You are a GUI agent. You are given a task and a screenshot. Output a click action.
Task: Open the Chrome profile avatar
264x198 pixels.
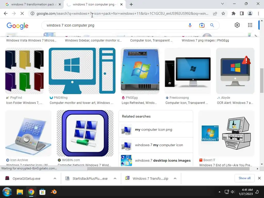(x=250, y=13)
